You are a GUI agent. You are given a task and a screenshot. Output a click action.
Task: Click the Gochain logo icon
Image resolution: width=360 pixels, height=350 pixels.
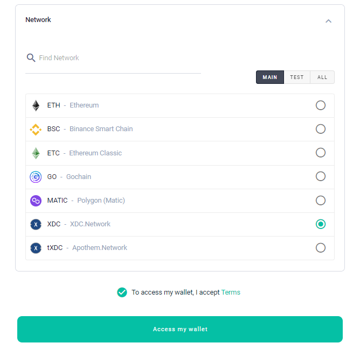coord(36,177)
